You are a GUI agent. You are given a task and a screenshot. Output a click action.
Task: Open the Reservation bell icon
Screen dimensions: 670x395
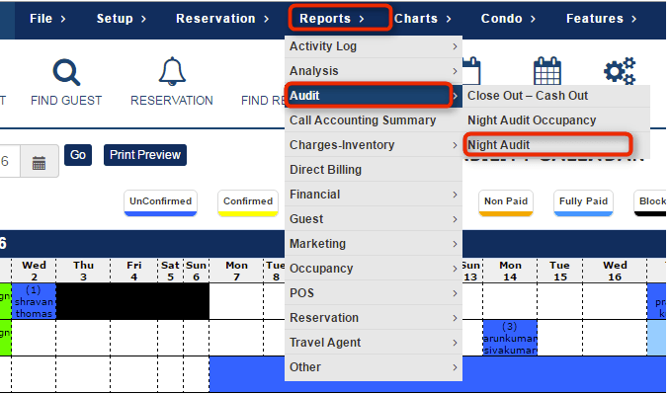click(172, 71)
